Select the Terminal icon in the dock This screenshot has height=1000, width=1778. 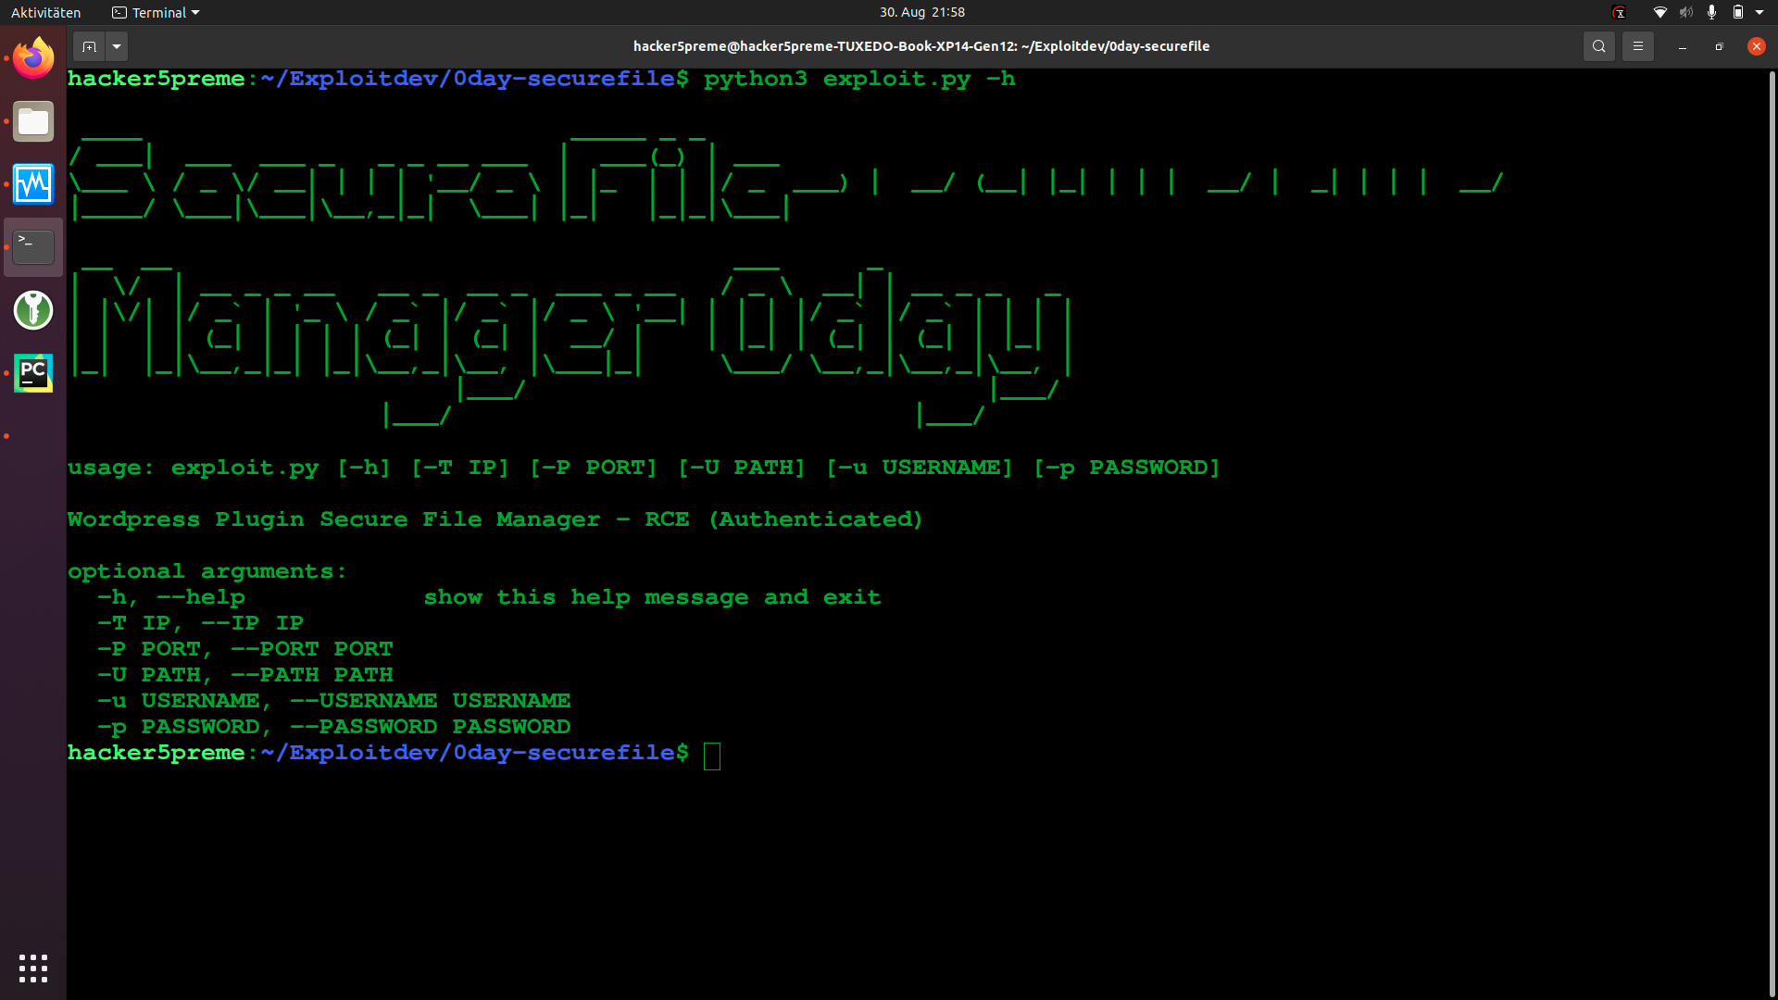click(x=33, y=247)
